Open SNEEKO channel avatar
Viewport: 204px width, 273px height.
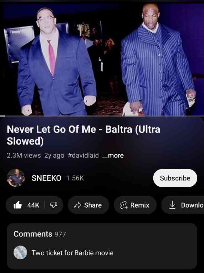pyautogui.click(x=16, y=178)
